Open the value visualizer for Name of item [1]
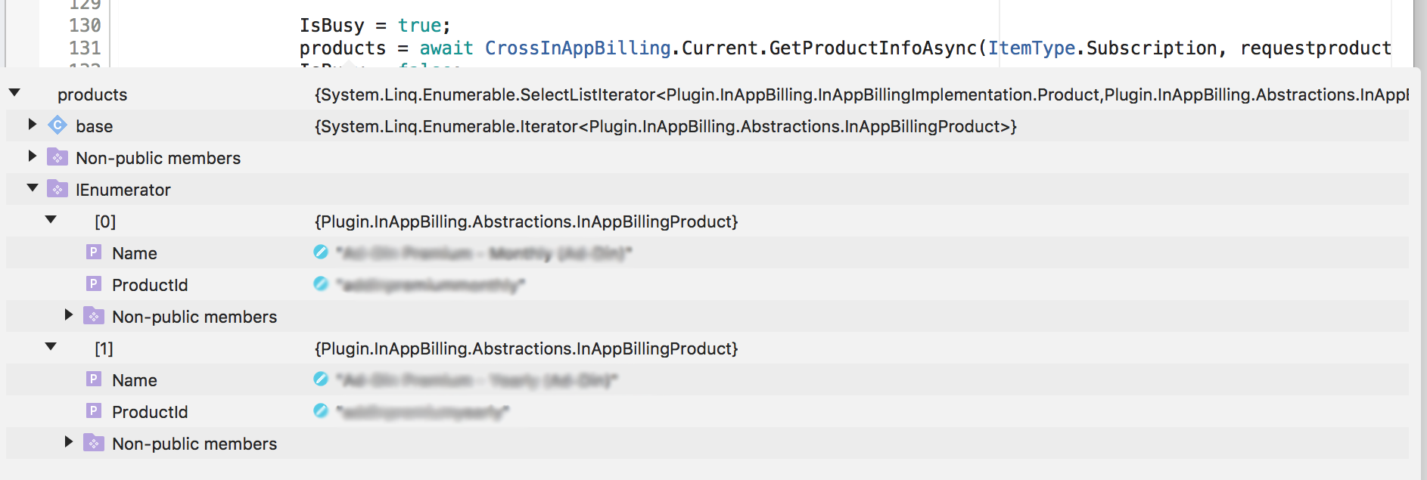Viewport: 1427px width, 480px height. tap(321, 379)
